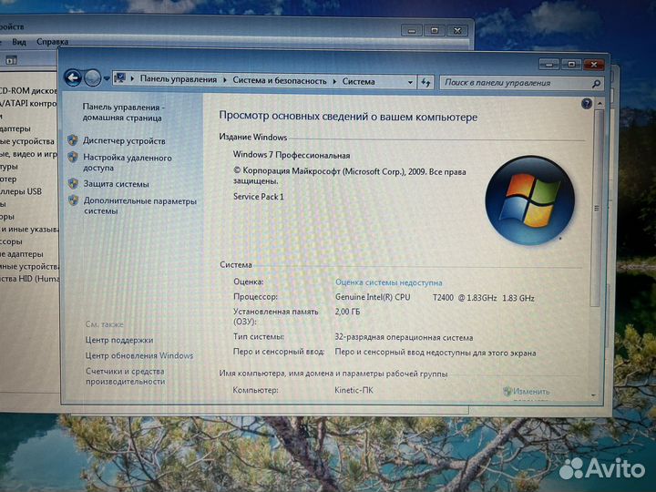Image resolution: width=656 pixels, height=492 pixels.
Task: Select '32-разрядная операционная система' text
Action: click(x=404, y=338)
